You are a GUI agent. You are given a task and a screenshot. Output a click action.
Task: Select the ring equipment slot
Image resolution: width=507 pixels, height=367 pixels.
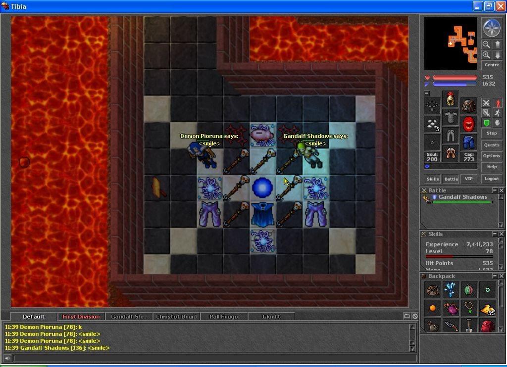click(x=432, y=142)
